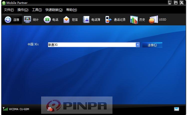
Task: Open the 连接 (Connection) tab
Action: point(12,19)
